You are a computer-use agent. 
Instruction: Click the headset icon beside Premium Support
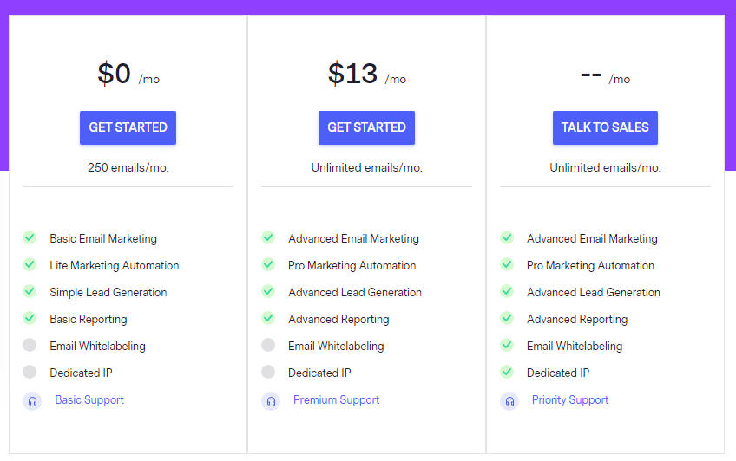[x=271, y=400]
